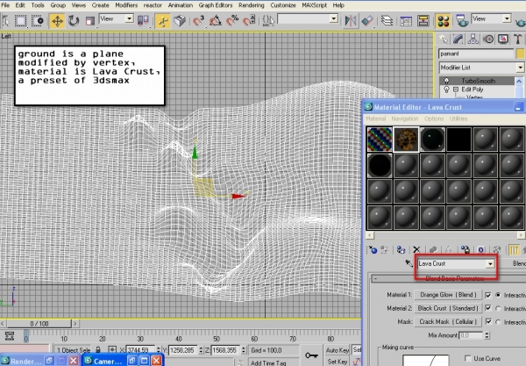The width and height of the screenshot is (526, 366).
Task: Activate the Select and Rotate tool
Action: (x=74, y=21)
